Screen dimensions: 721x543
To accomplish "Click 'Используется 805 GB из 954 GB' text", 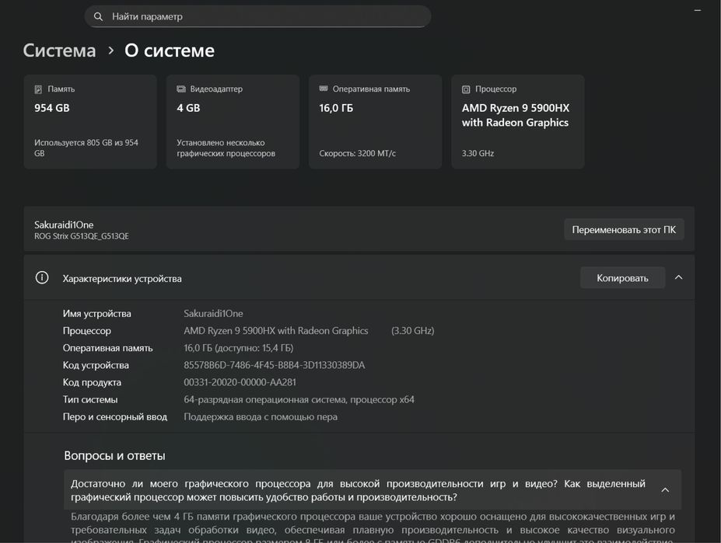I will pos(86,148).
